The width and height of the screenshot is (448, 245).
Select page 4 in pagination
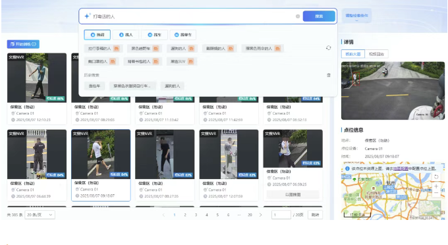point(207,215)
